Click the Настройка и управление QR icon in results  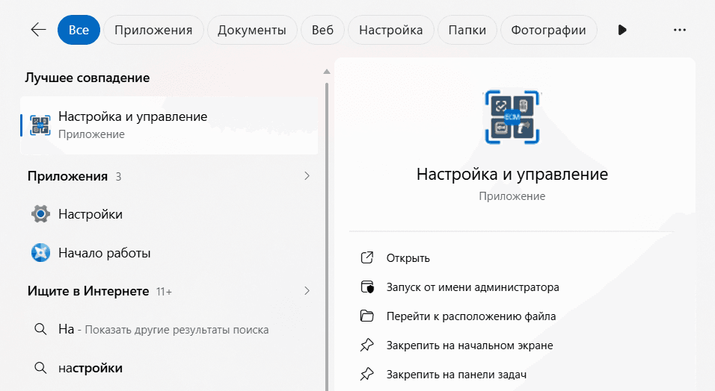[40, 125]
